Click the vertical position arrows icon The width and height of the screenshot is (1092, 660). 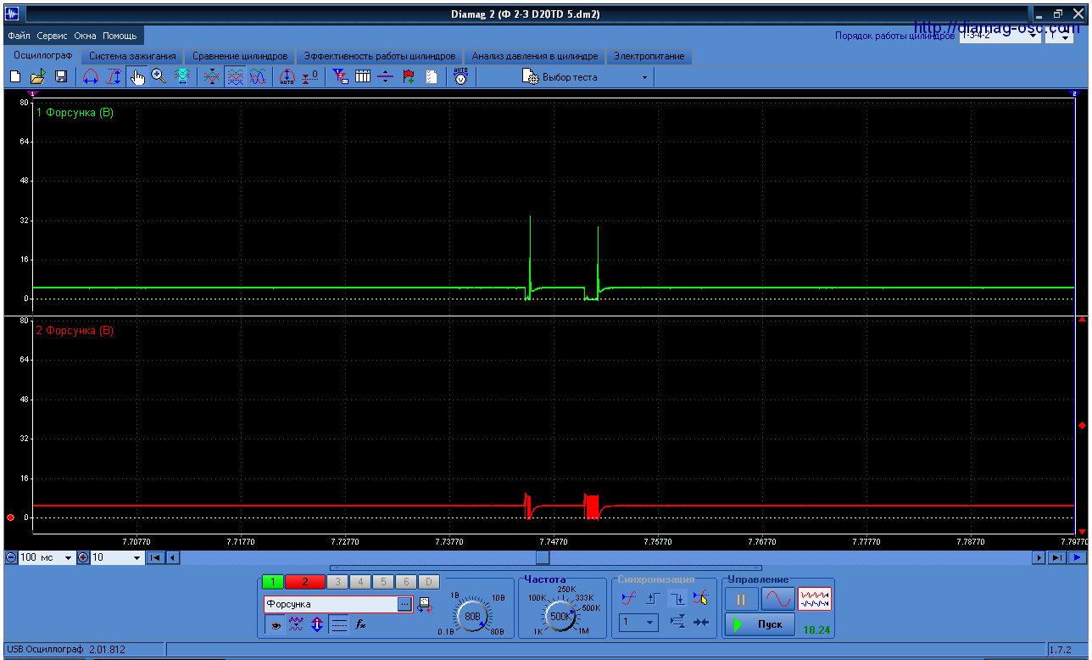click(x=318, y=625)
